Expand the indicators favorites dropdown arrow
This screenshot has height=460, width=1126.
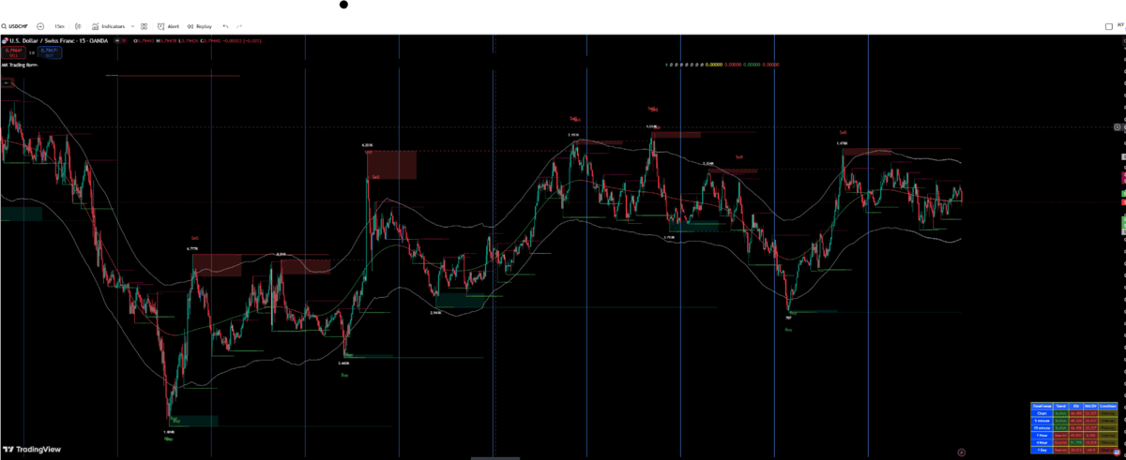[x=132, y=26]
